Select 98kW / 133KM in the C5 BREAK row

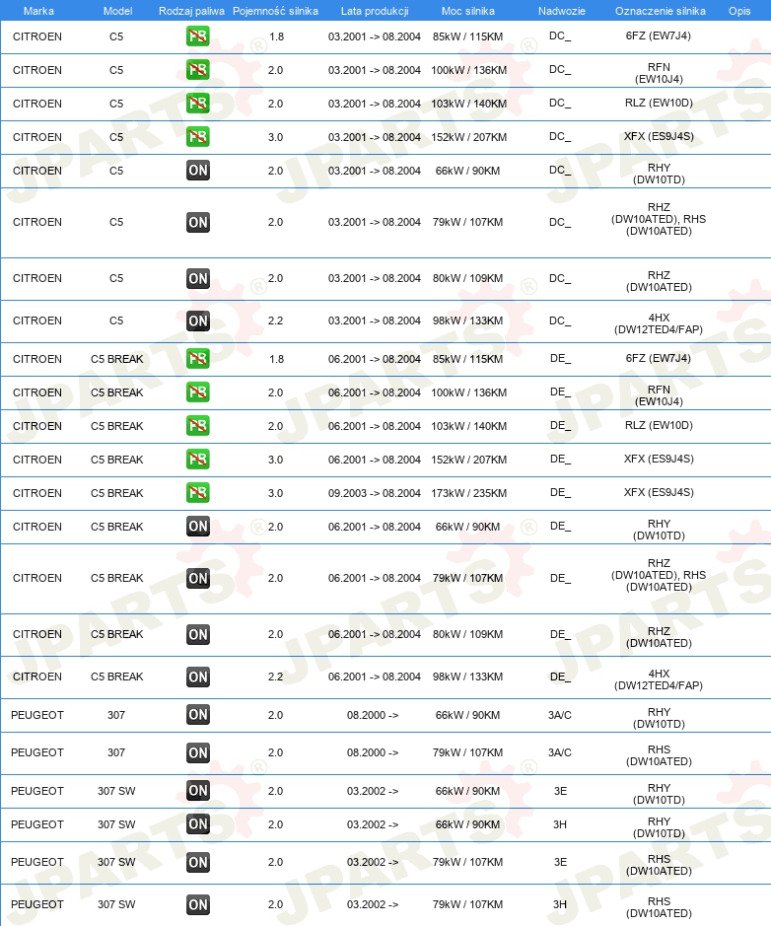467,677
